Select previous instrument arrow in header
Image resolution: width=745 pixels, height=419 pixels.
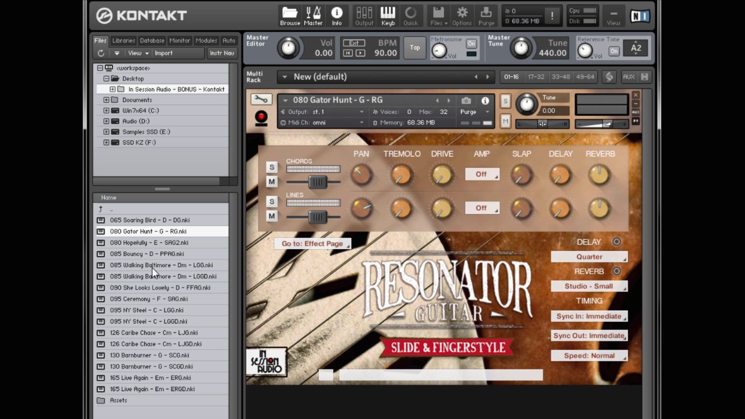pos(437,101)
